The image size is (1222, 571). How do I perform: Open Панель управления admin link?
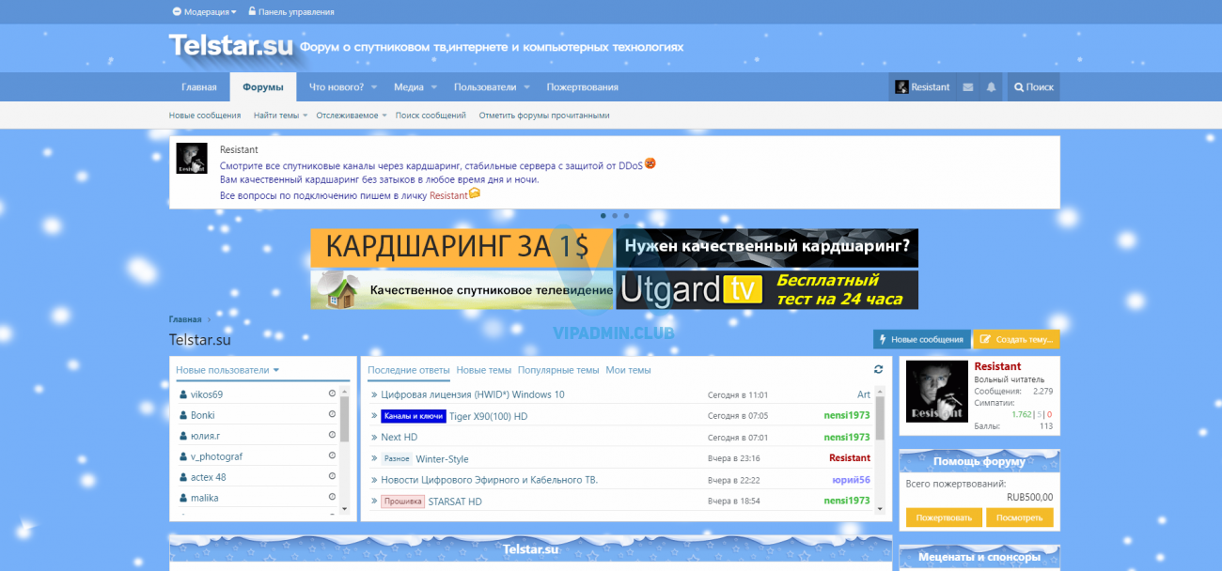coord(291,12)
